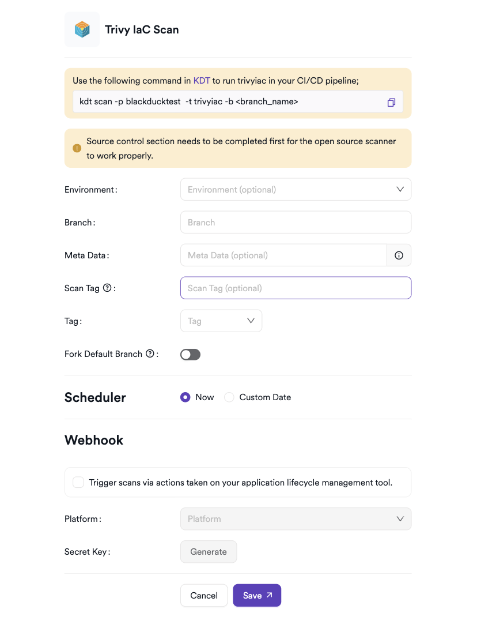Click the Scan Tag help icon
The image size is (477, 632).
coord(107,288)
